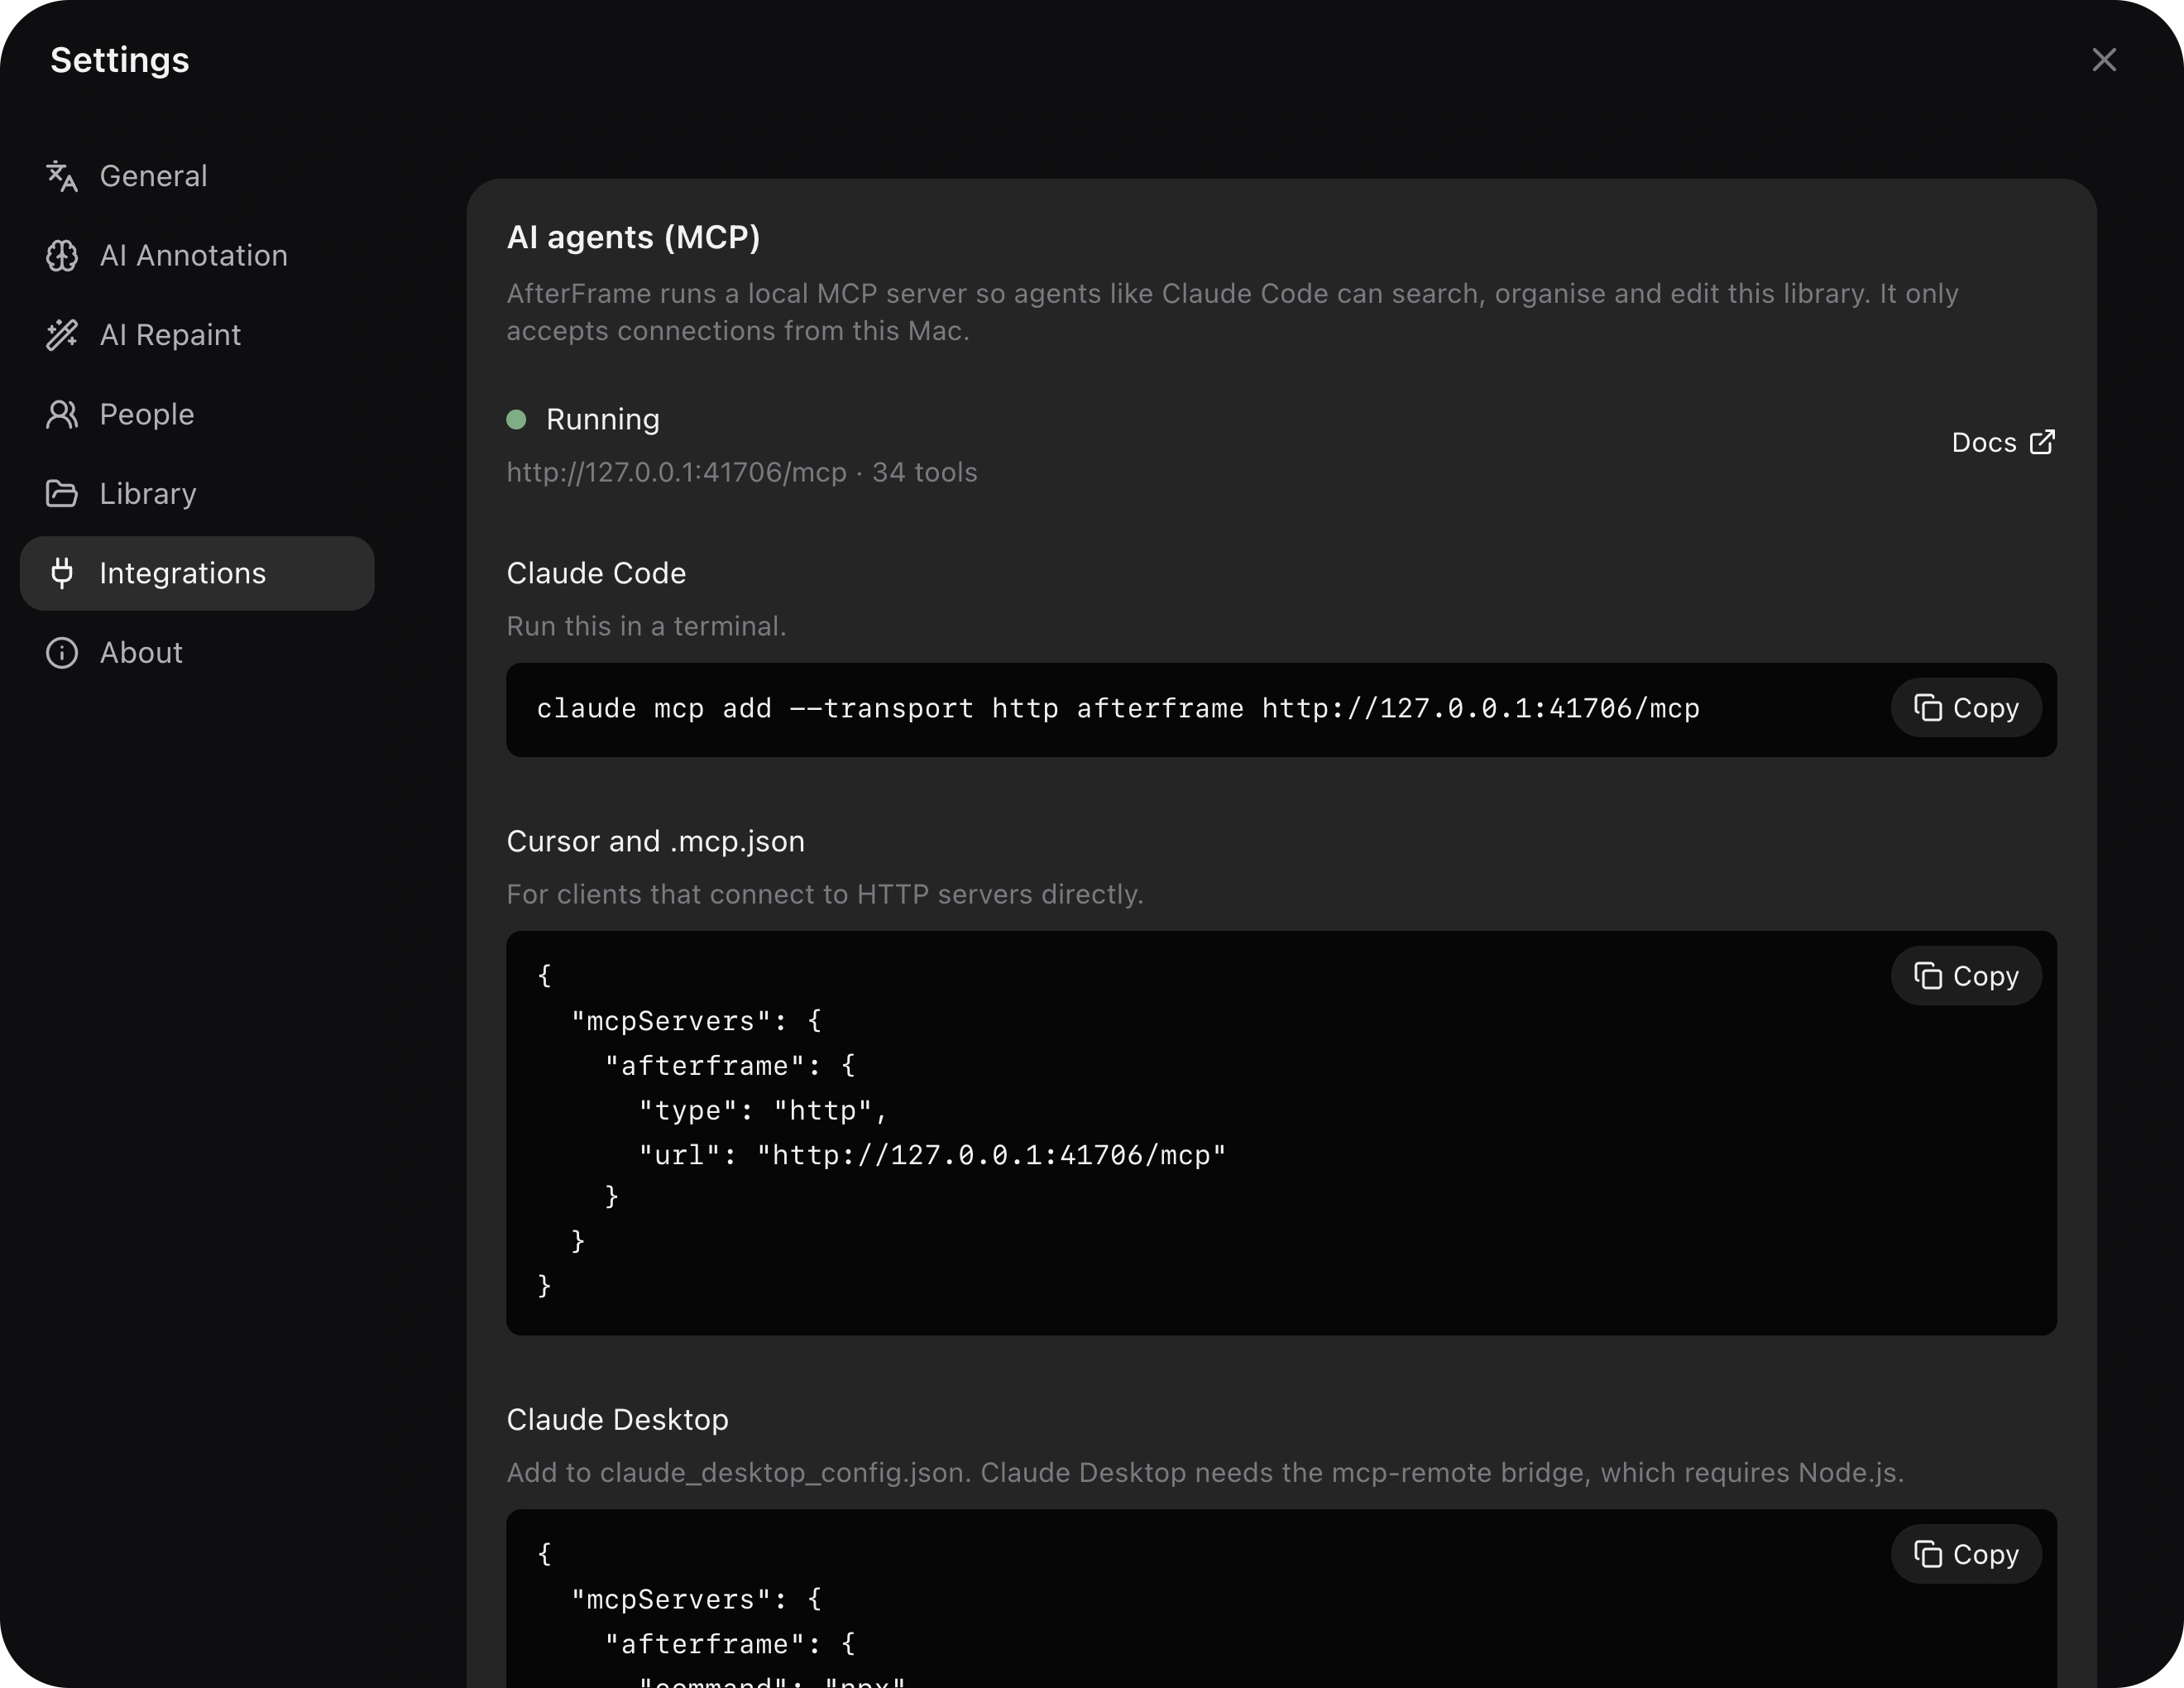Open the About section

pyautogui.click(x=197, y=653)
